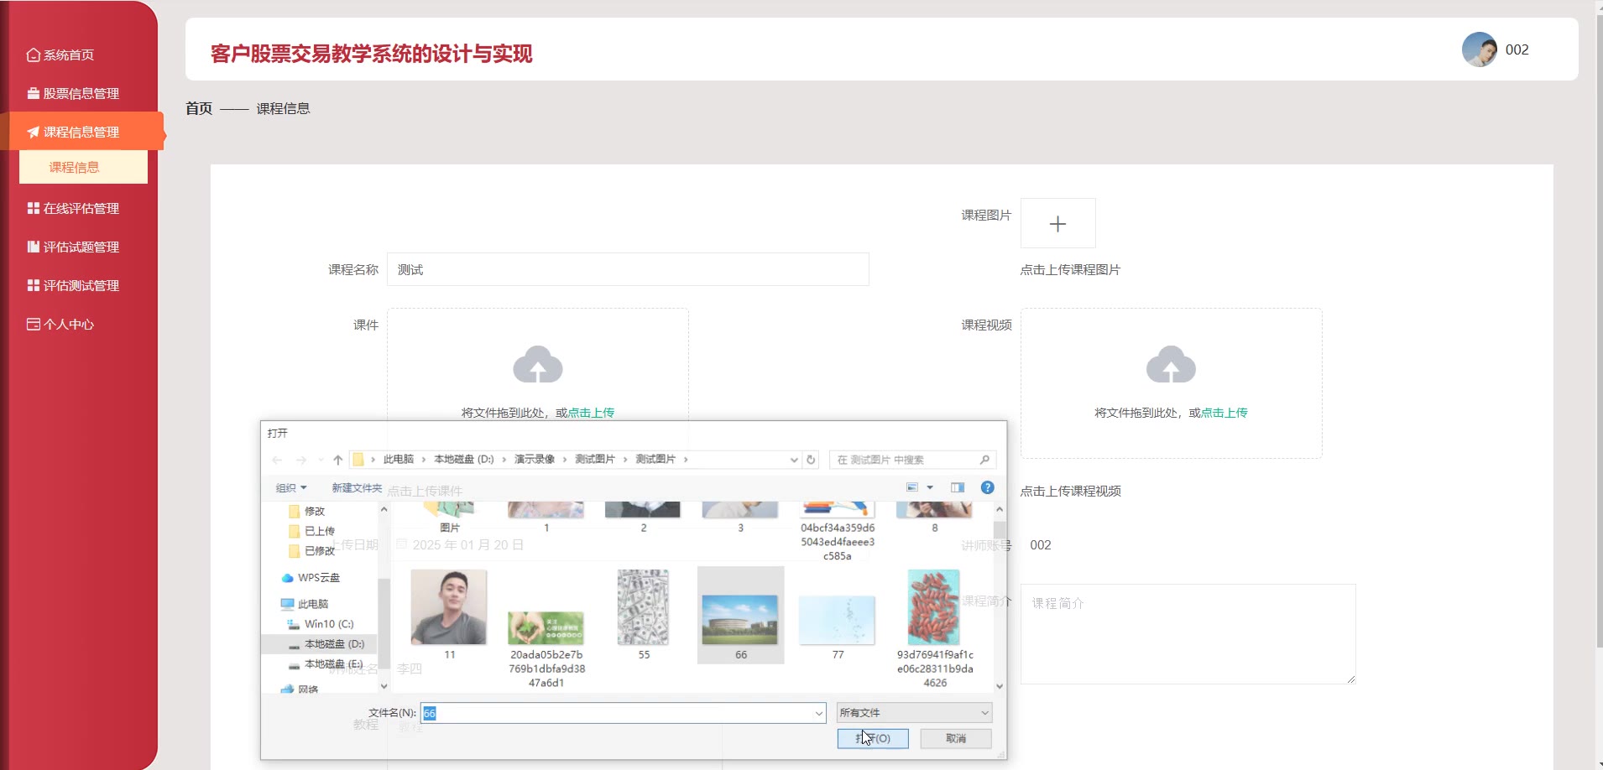Select the image thumbnail named 11
Screen dimensions: 1603x770
coord(449,614)
